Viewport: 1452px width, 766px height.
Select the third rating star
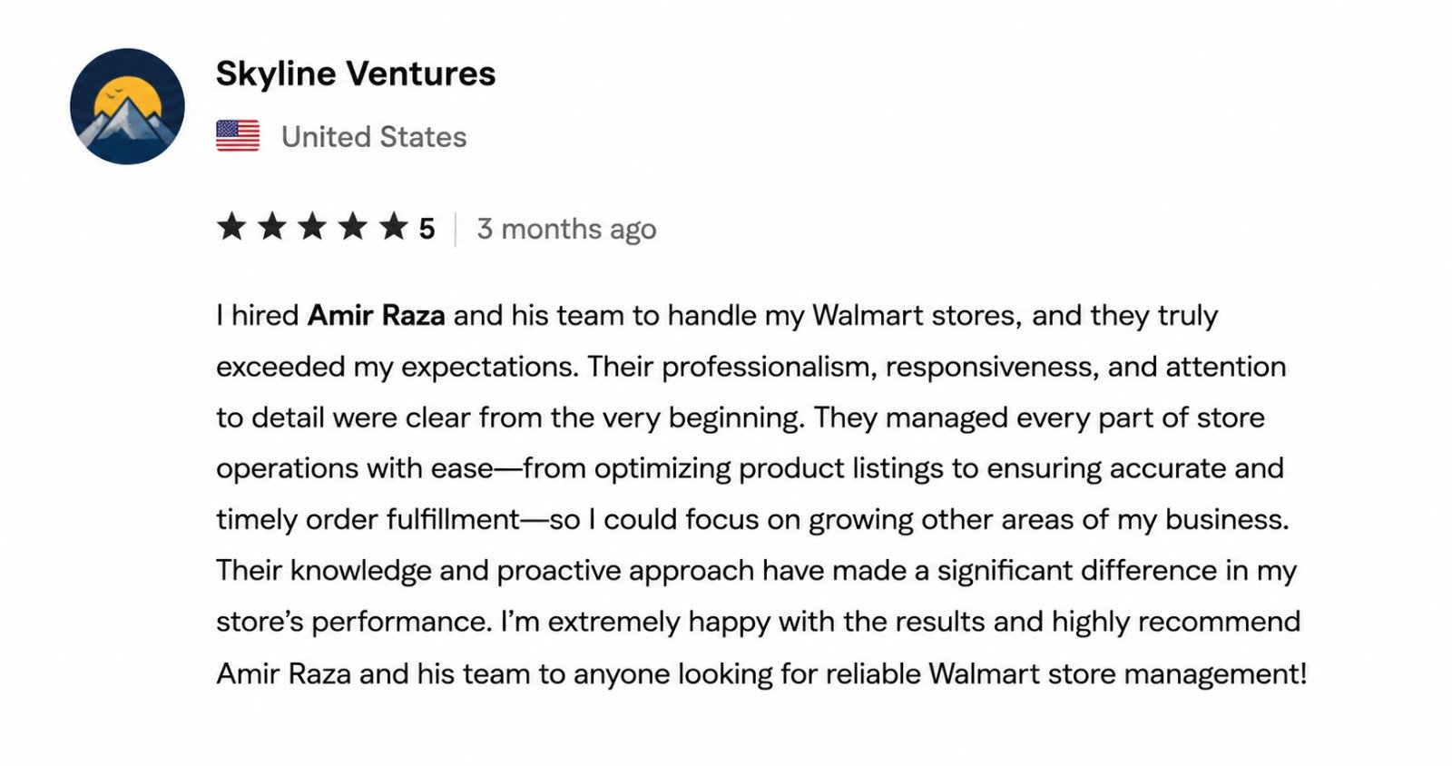pos(312,226)
